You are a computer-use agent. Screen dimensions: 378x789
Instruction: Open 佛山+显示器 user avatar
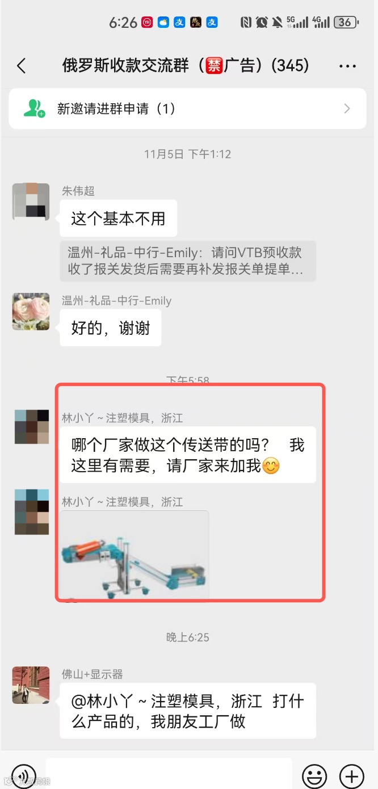point(31,685)
